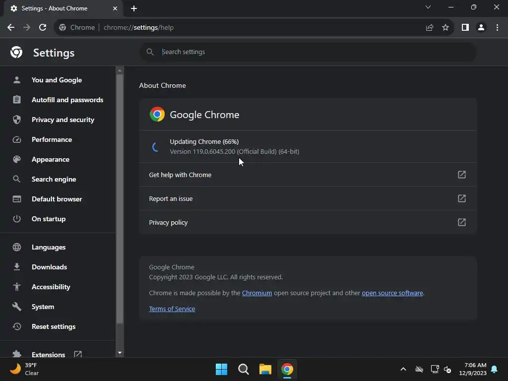Click the address bar URL
Image resolution: width=508 pixels, height=381 pixels.
pyautogui.click(x=139, y=28)
